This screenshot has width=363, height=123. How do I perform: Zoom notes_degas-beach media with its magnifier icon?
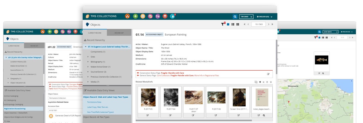tap(264, 115)
